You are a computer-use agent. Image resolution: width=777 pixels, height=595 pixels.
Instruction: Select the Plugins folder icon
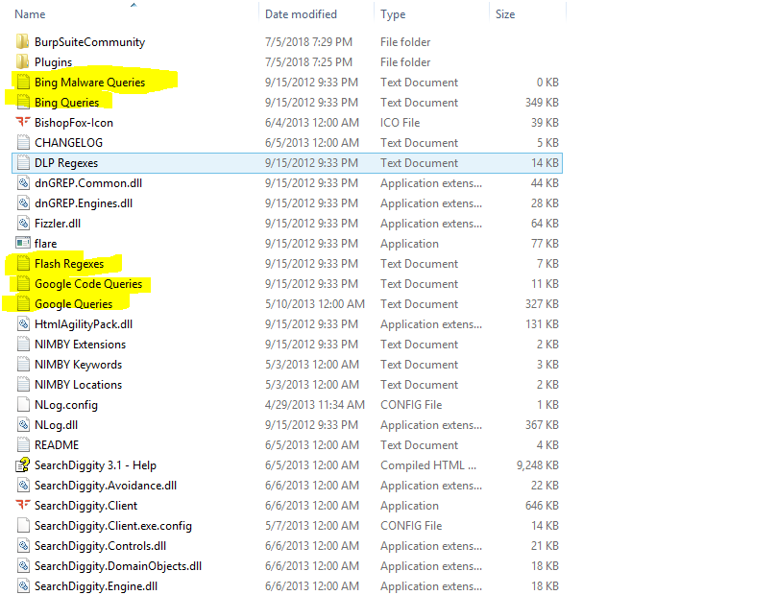tap(23, 62)
